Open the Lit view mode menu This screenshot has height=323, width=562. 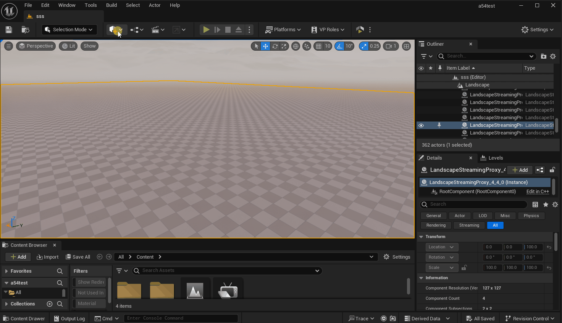[69, 46]
